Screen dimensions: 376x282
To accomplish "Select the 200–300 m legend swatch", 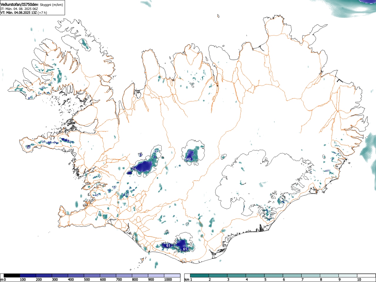I will click(x=44, y=276).
